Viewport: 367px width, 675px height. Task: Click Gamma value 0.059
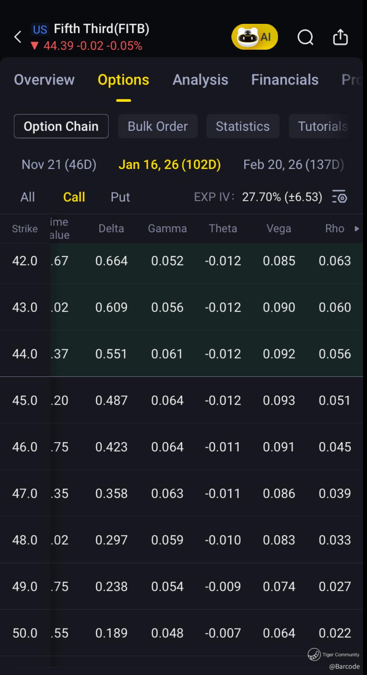click(167, 540)
